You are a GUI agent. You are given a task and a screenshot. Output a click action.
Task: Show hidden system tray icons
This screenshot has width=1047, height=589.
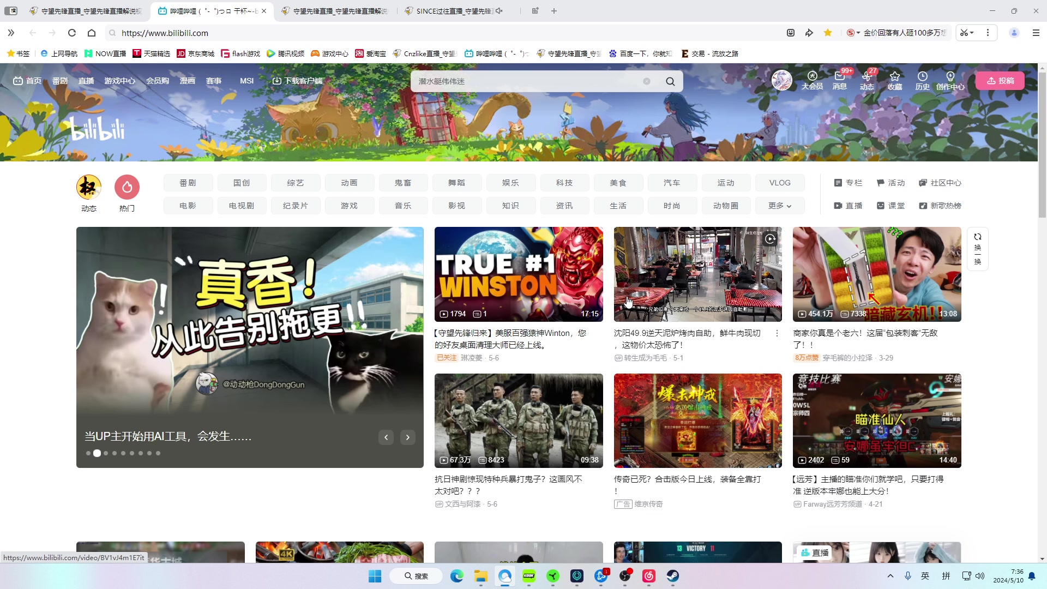[890, 576]
